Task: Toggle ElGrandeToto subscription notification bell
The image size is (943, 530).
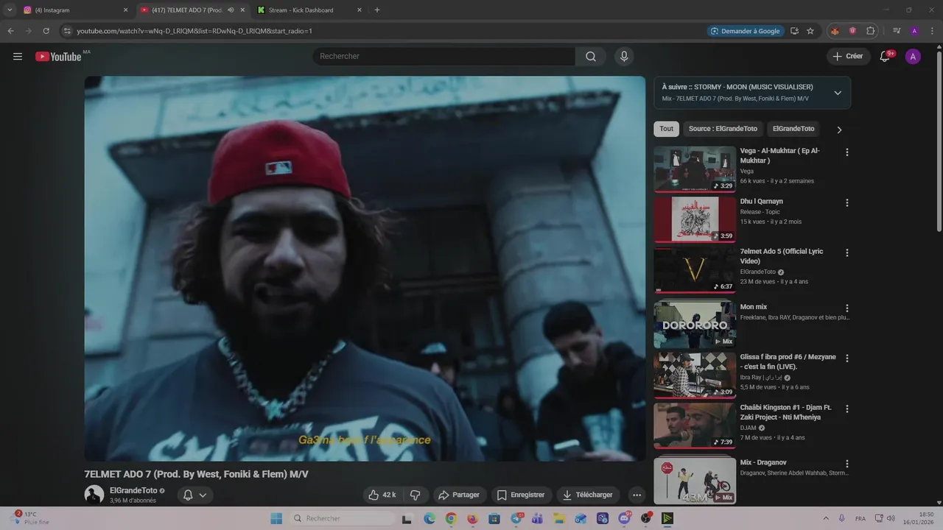Action: point(194,495)
